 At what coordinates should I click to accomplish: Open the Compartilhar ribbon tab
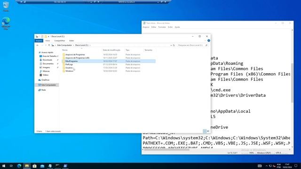(60, 41)
